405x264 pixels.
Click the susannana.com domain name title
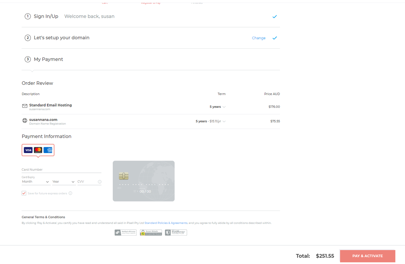pyautogui.click(x=43, y=120)
